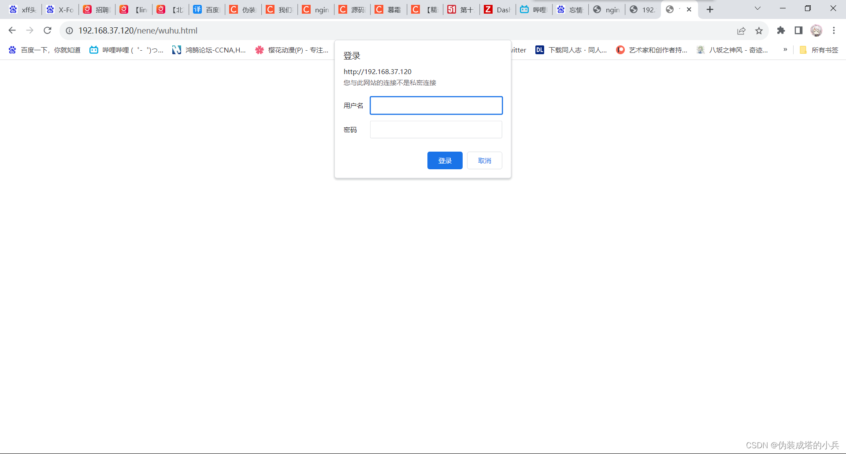Switch to the X-Fo tab
The image size is (846, 454).
[60, 10]
